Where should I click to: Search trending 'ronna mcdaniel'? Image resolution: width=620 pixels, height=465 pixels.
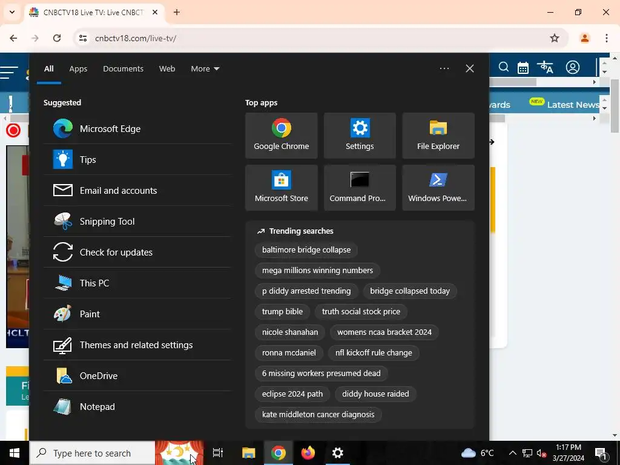pyautogui.click(x=289, y=353)
